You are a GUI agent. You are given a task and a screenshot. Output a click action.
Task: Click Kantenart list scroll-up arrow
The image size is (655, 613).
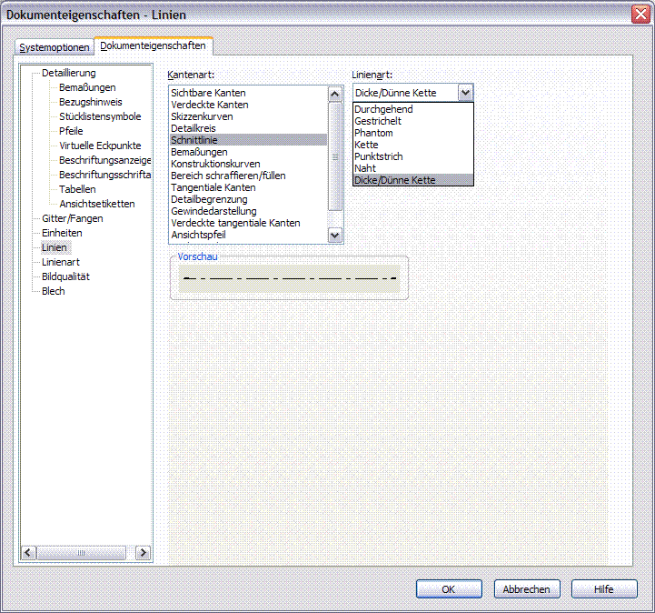[334, 94]
